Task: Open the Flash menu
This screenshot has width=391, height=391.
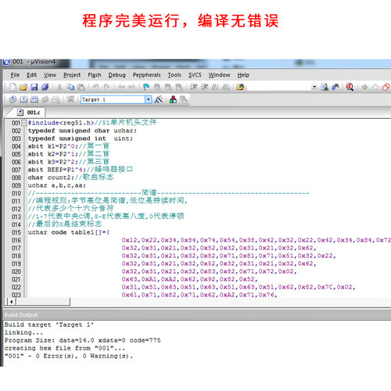Action: [x=95, y=75]
